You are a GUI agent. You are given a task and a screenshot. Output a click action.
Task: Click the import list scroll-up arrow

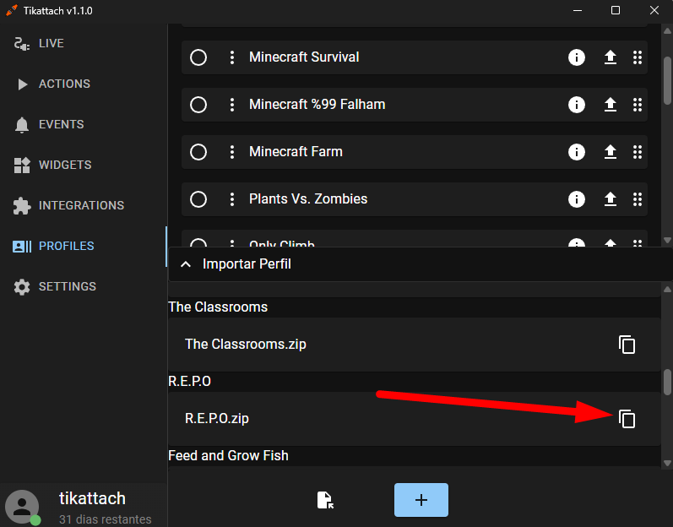[667, 290]
